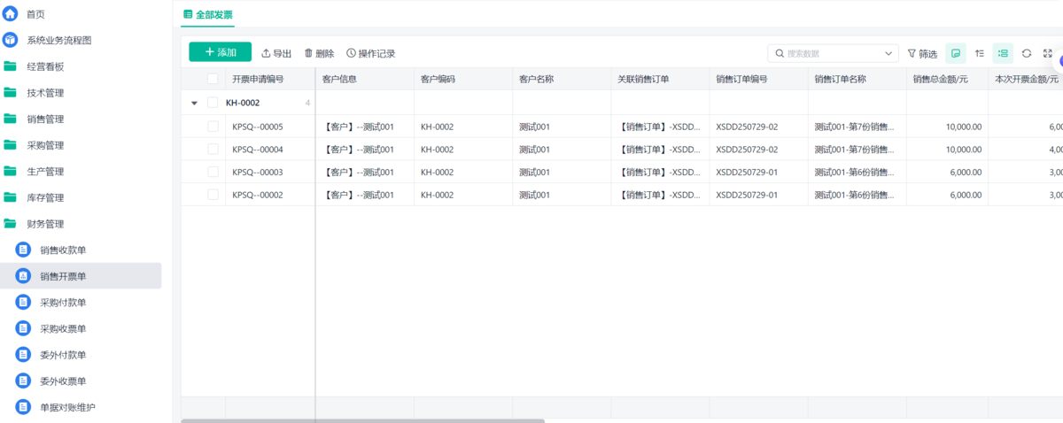Check the row KPSQ--00005 checkbox

[x=213, y=127]
